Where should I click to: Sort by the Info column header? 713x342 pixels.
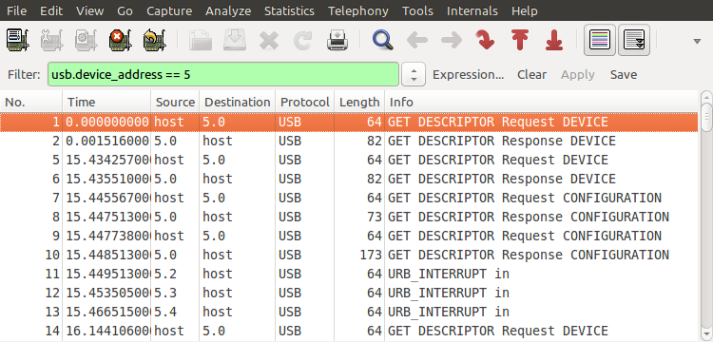[541, 103]
